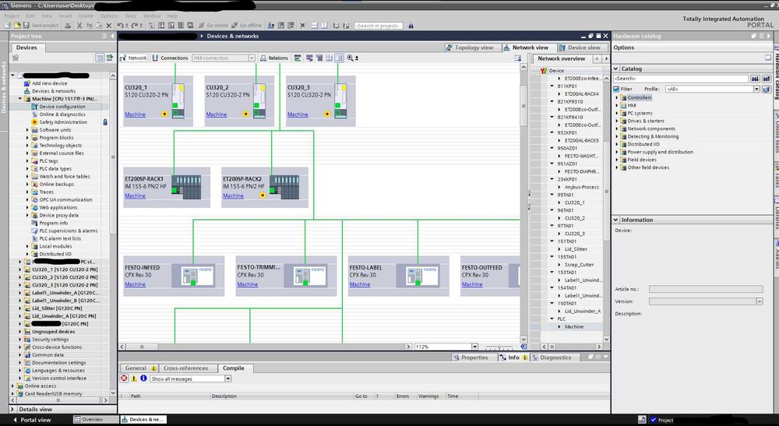The image size is (779, 426).
Task: Click the search upward icon beside catalog search
Action: (766, 79)
